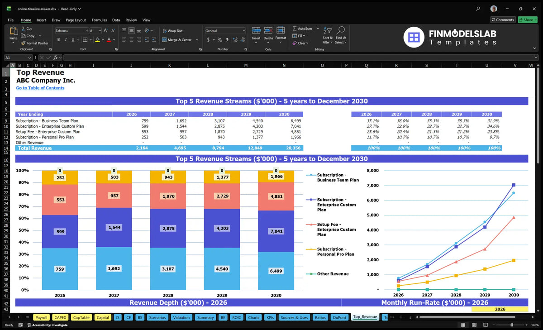Align text left in the ribbon
Image resolution: width=543 pixels, height=330 pixels.
pos(124,40)
